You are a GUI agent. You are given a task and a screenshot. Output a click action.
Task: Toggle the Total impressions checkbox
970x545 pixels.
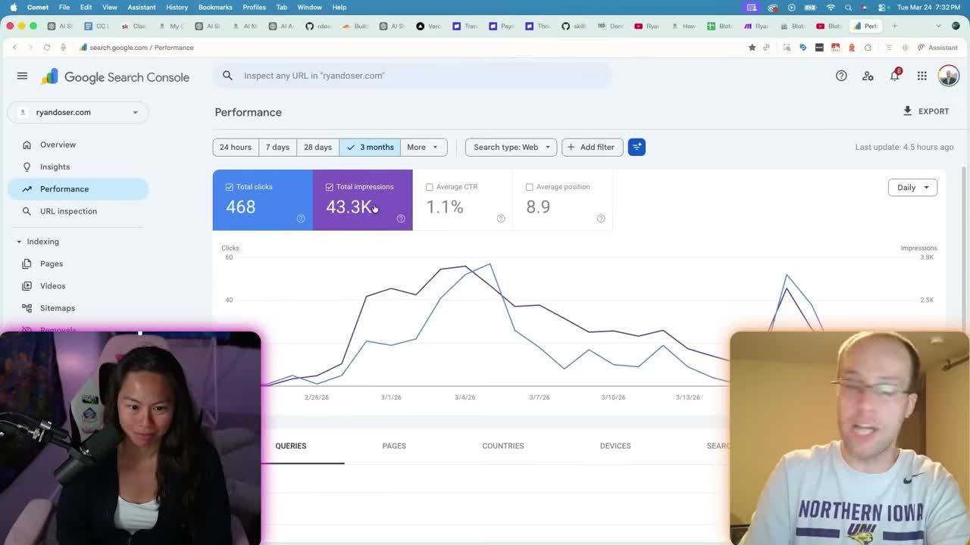(x=329, y=187)
